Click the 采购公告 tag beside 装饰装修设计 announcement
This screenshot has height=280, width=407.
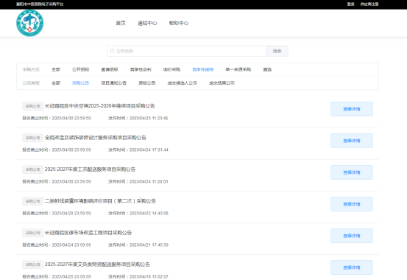point(32,138)
